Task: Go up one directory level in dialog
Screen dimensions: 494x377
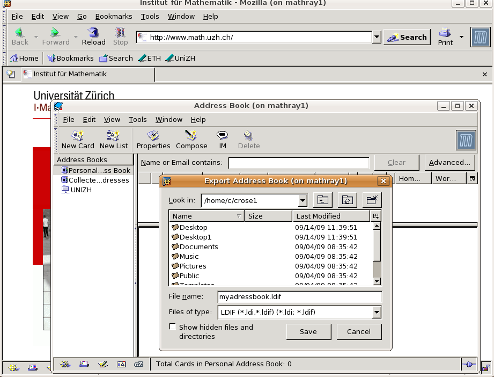Action: pos(322,200)
